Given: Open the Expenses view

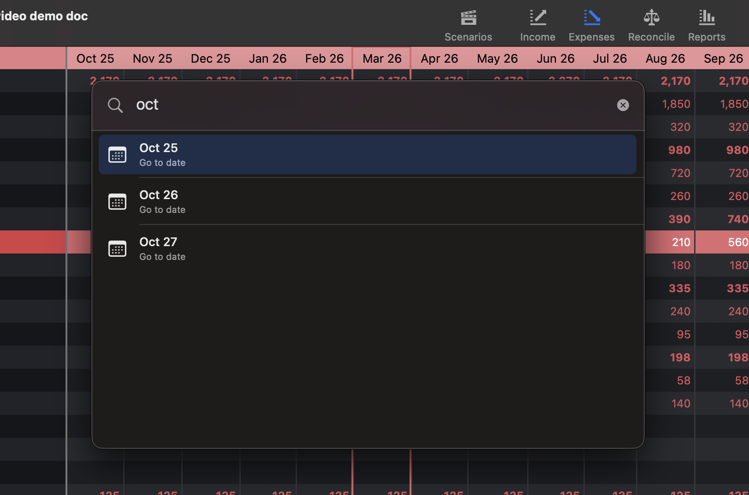Looking at the screenshot, I should tap(592, 24).
